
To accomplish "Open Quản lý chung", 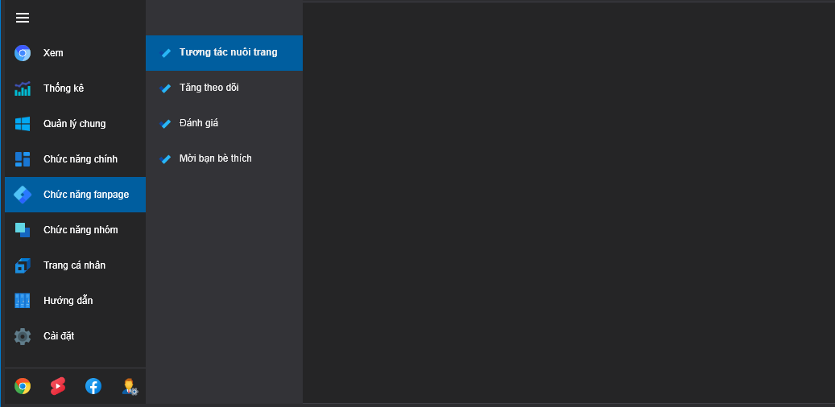I will [x=74, y=124].
